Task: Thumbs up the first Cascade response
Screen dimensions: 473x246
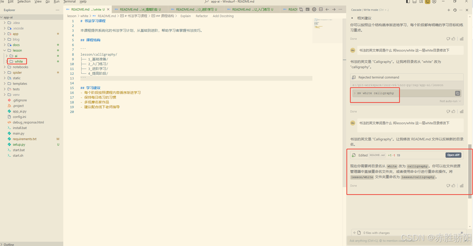Action: [x=454, y=39]
